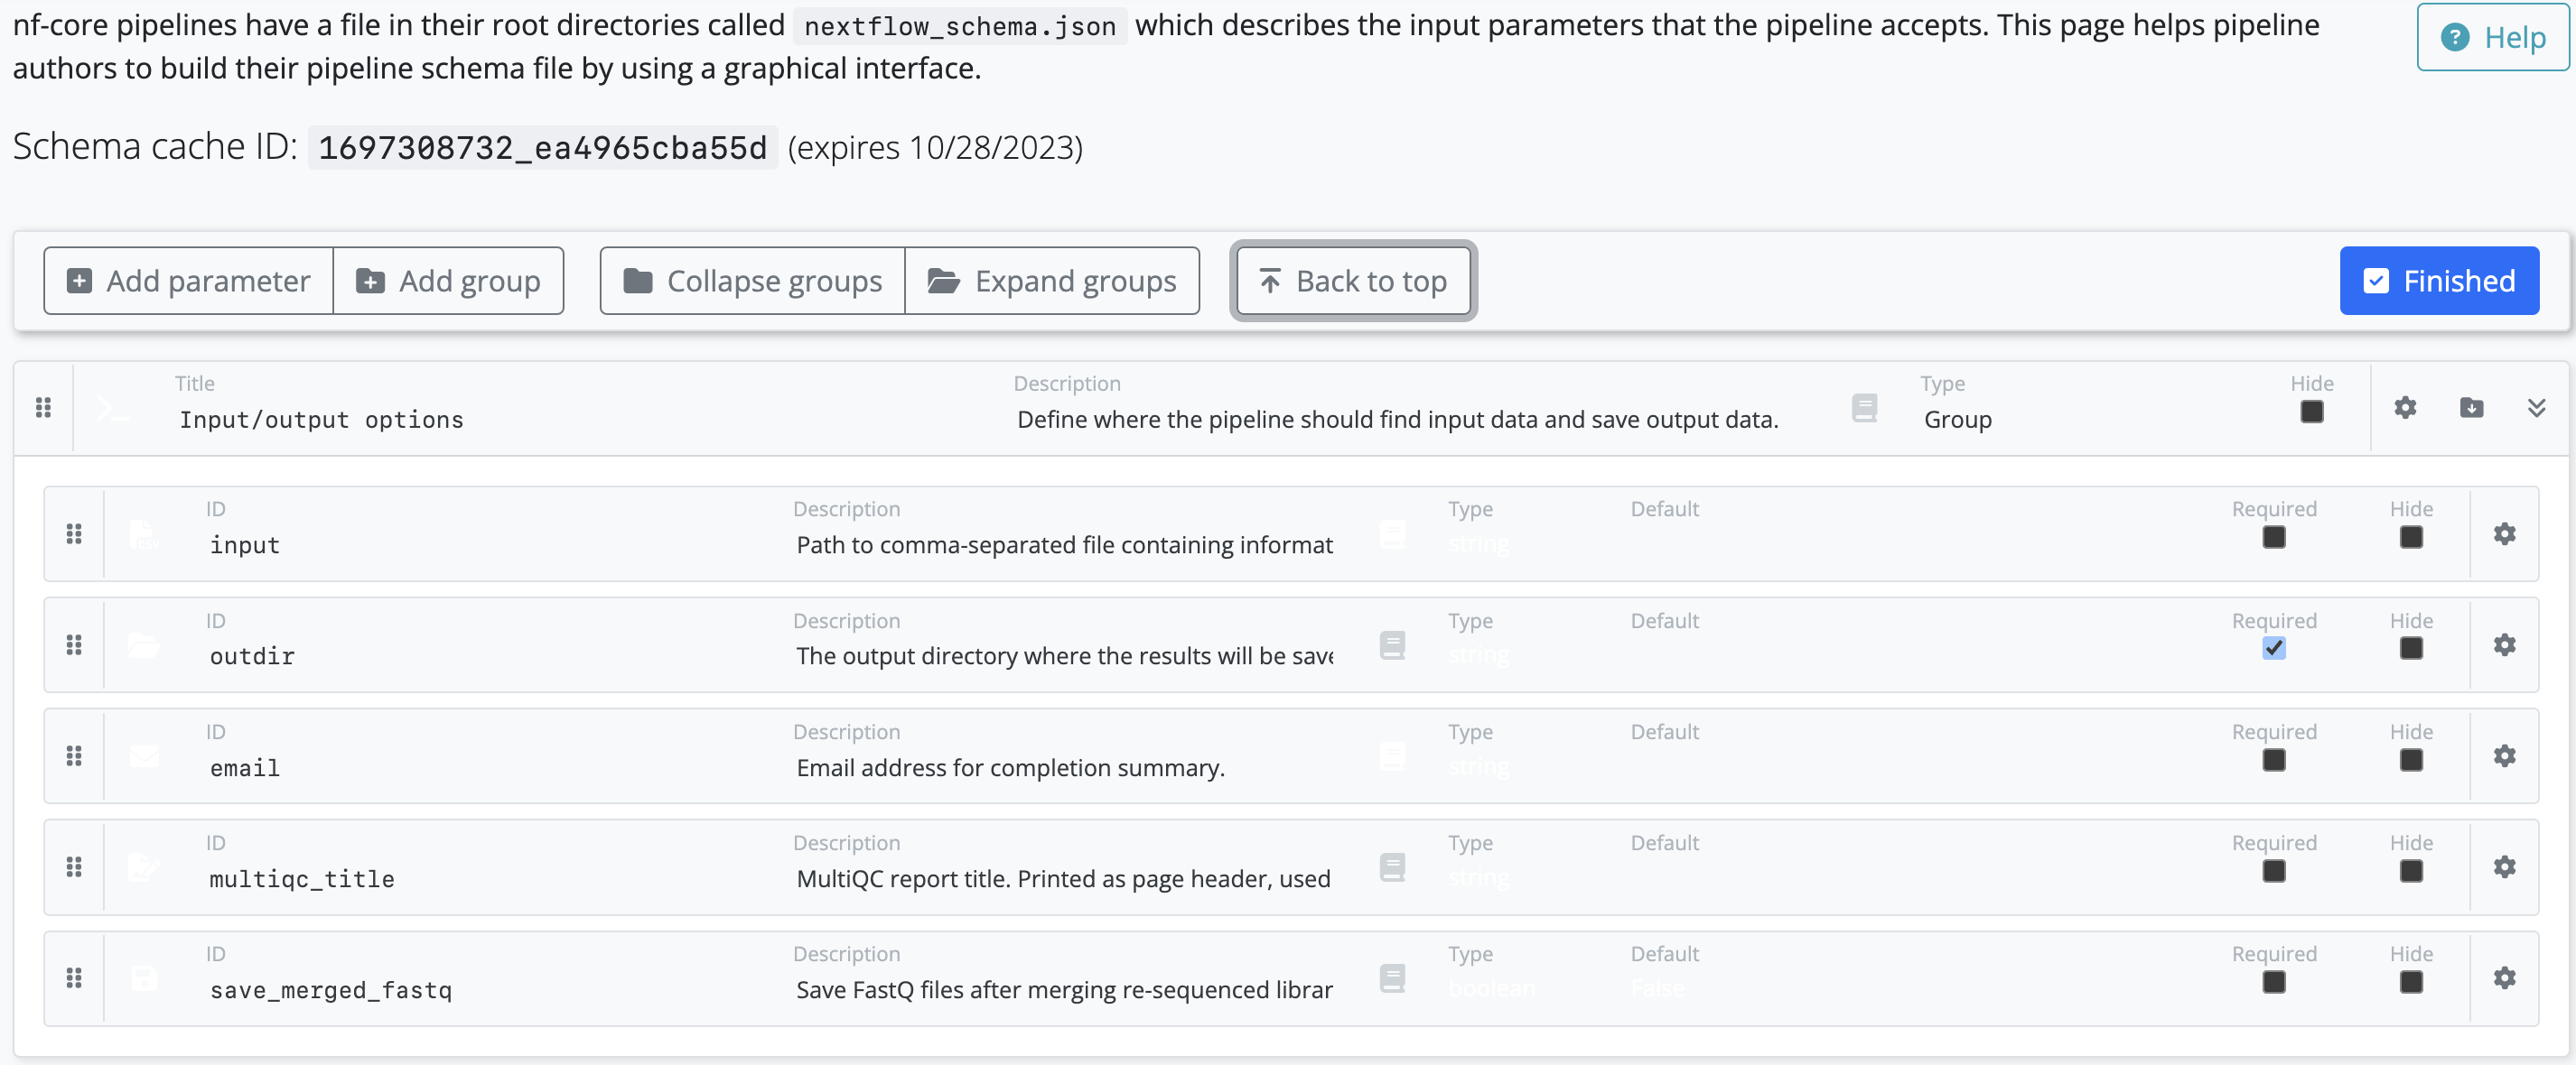Click the copy/export icon for Input/output options

coord(2469,409)
